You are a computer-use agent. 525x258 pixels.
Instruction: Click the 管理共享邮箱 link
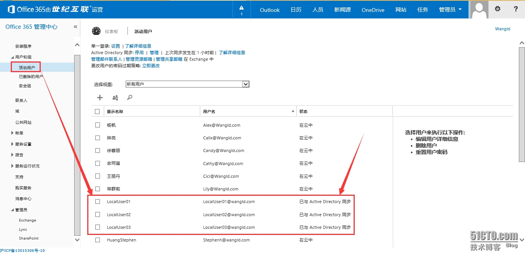[x=169, y=59]
